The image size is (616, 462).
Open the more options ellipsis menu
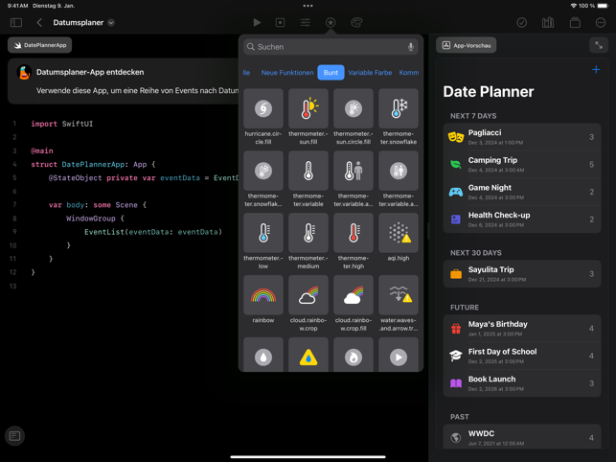[601, 22]
